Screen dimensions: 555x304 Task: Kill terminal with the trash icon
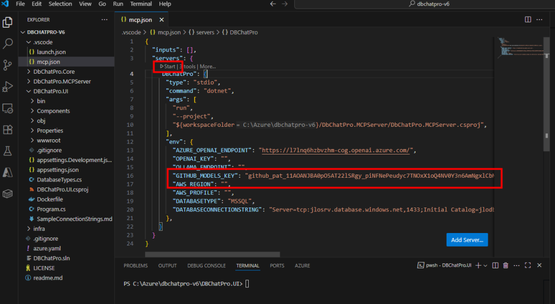(506, 266)
